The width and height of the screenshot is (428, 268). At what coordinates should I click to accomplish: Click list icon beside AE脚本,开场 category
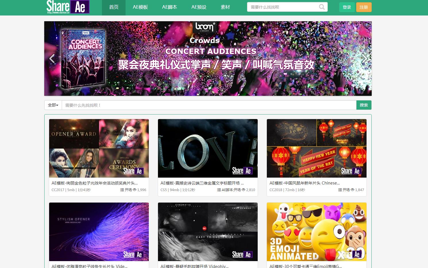(219, 190)
